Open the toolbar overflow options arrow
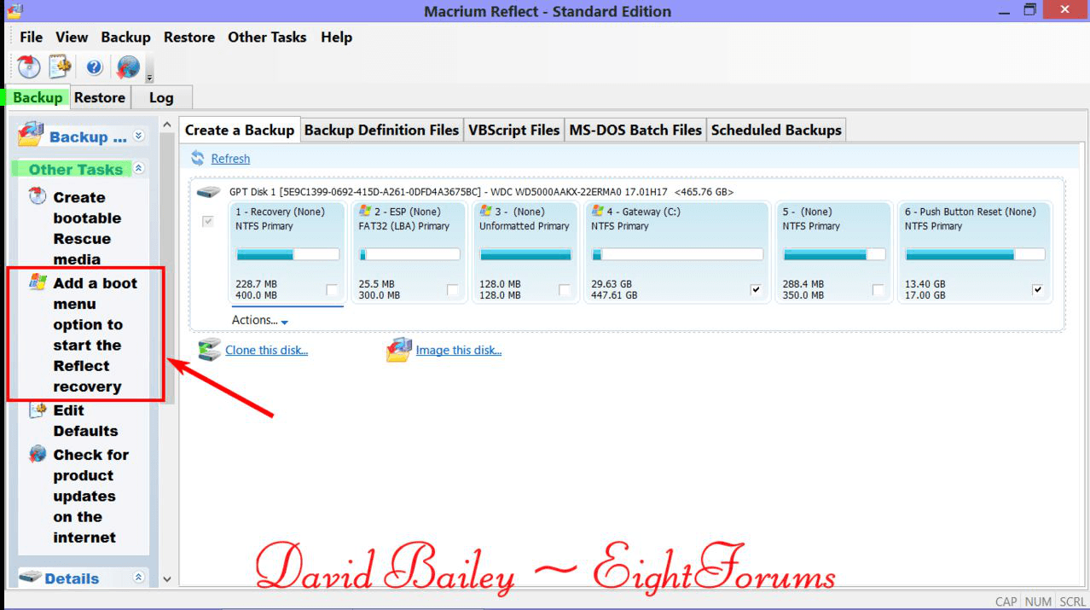The image size is (1090, 610). [149, 77]
